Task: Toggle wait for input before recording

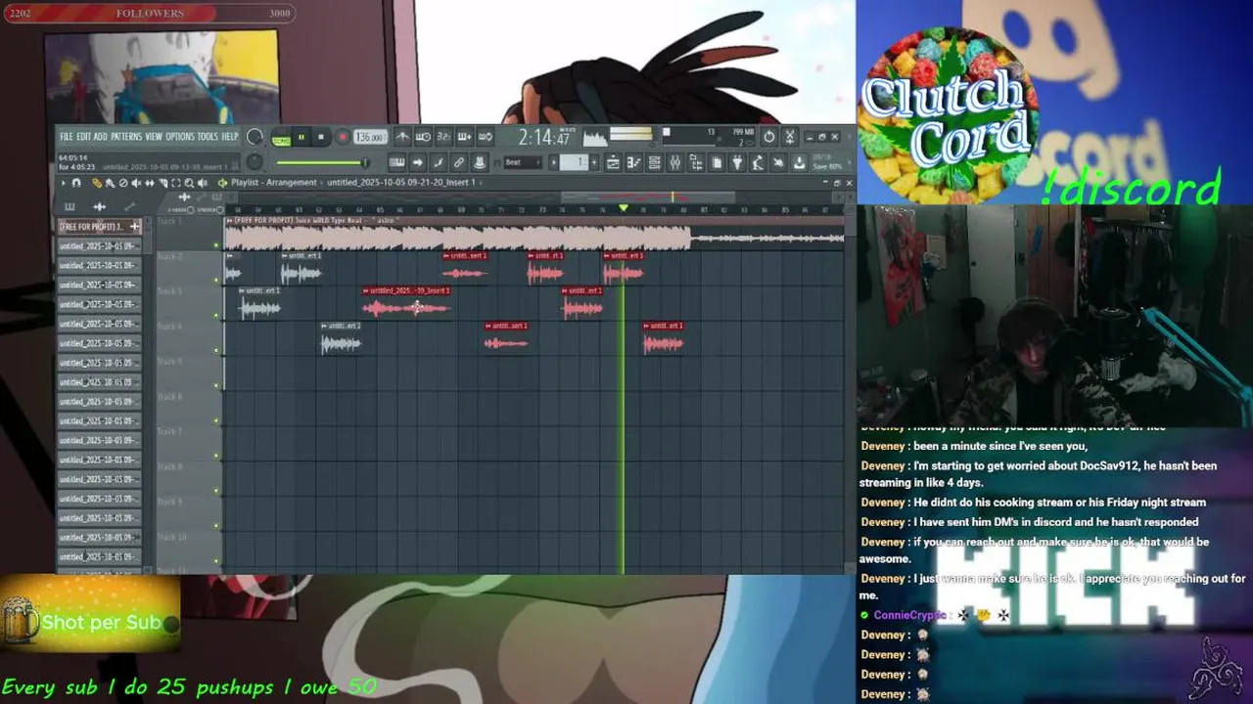Action: [423, 137]
